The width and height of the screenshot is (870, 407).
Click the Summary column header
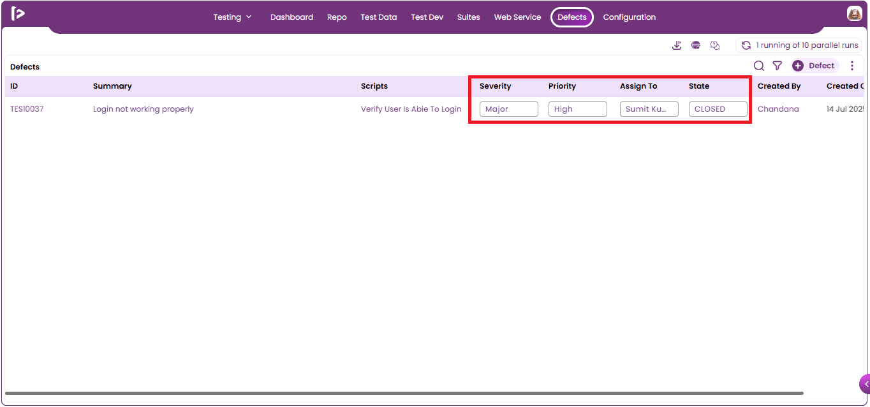coord(112,86)
